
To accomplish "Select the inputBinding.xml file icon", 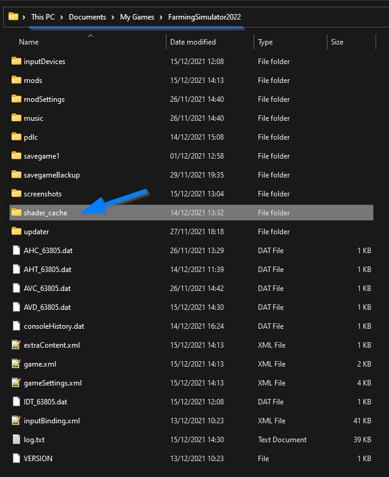I will (16, 421).
